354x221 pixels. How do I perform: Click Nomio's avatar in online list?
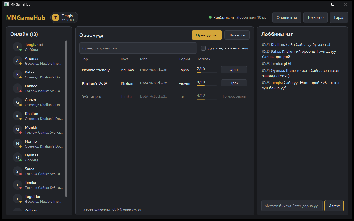click(17, 144)
